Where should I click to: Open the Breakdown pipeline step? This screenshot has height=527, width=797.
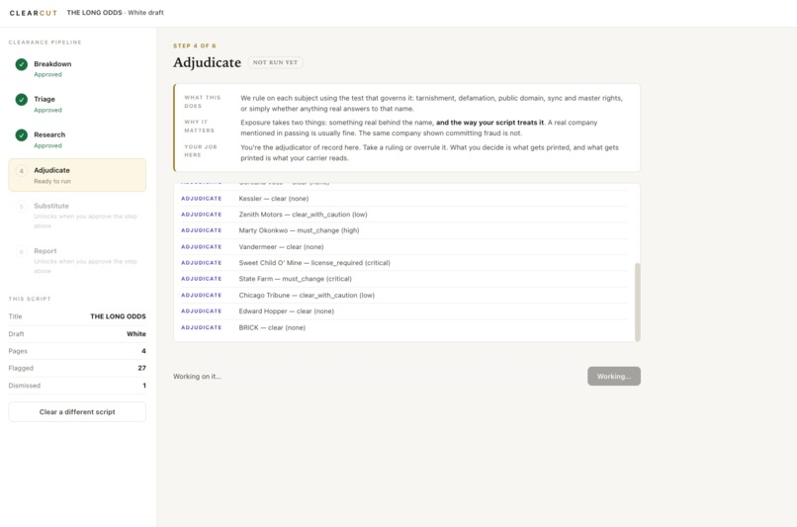tap(77, 68)
